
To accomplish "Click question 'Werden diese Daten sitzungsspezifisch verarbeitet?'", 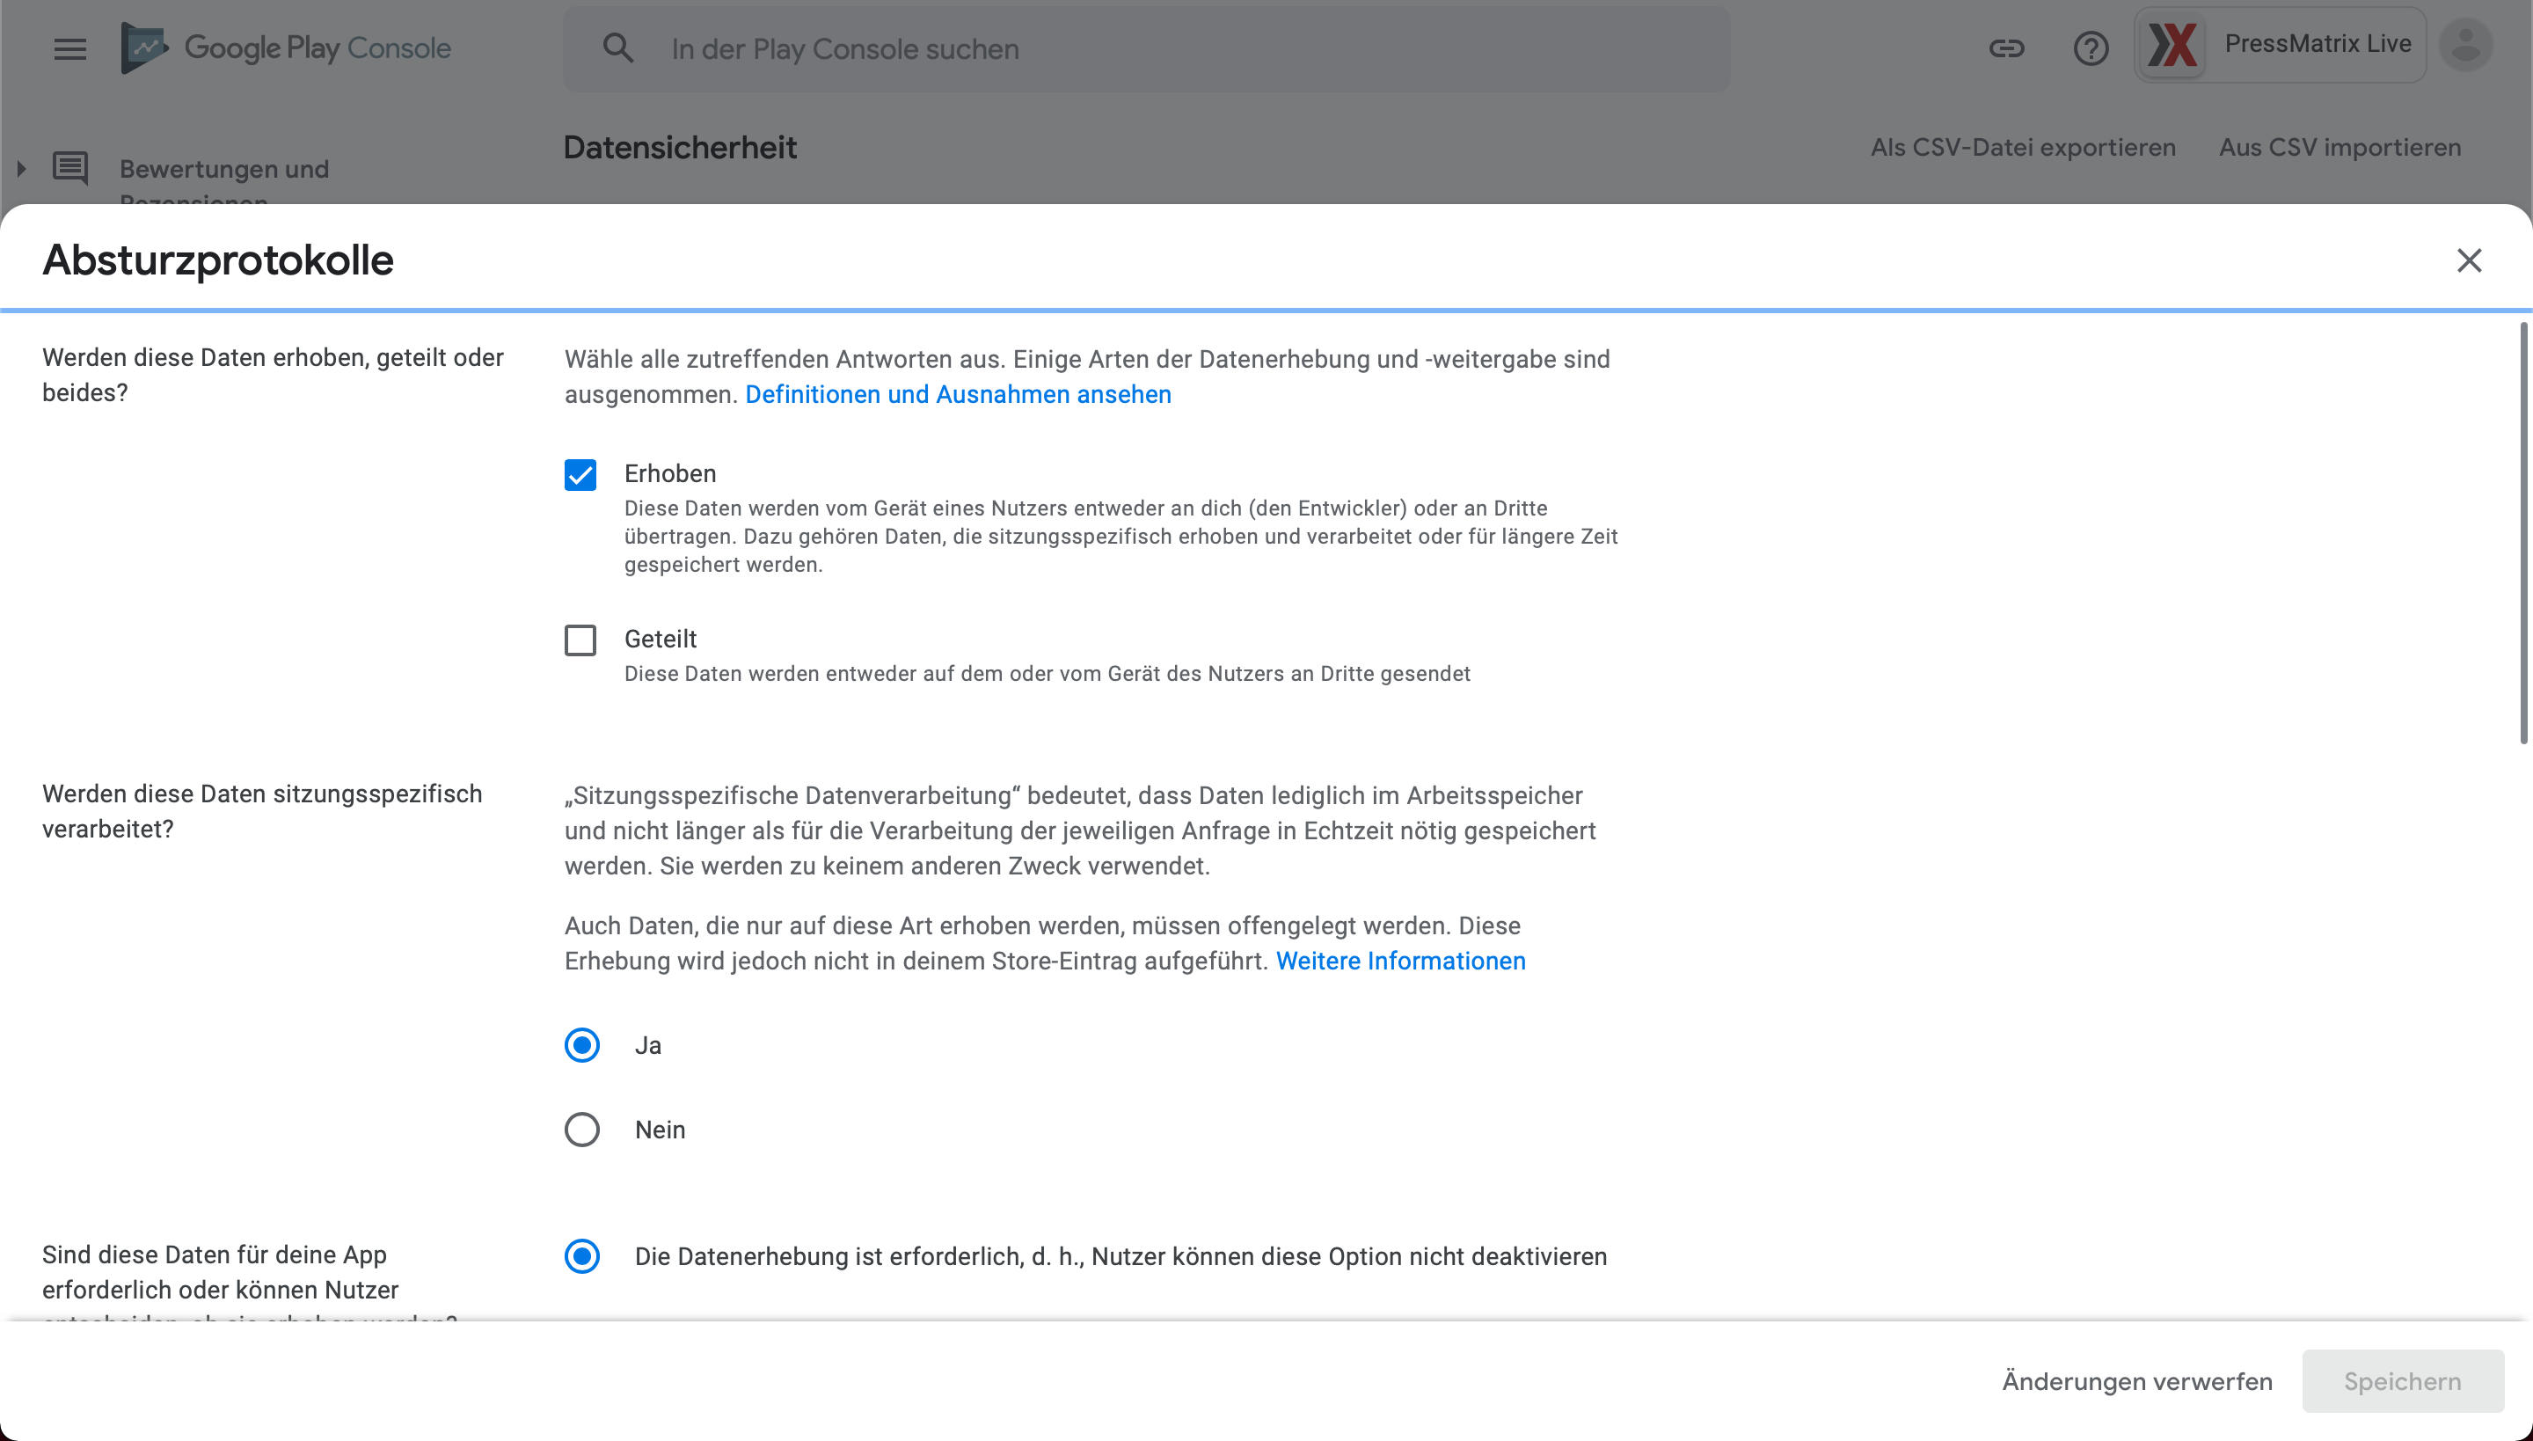I will (x=262, y=811).
